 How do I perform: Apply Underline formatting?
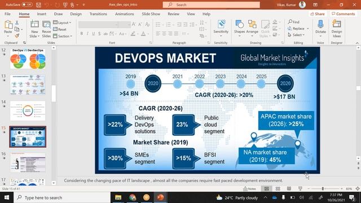click(x=94, y=34)
